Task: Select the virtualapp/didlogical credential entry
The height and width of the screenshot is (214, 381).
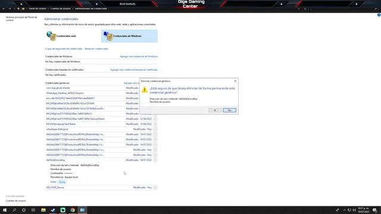Action: (57, 130)
